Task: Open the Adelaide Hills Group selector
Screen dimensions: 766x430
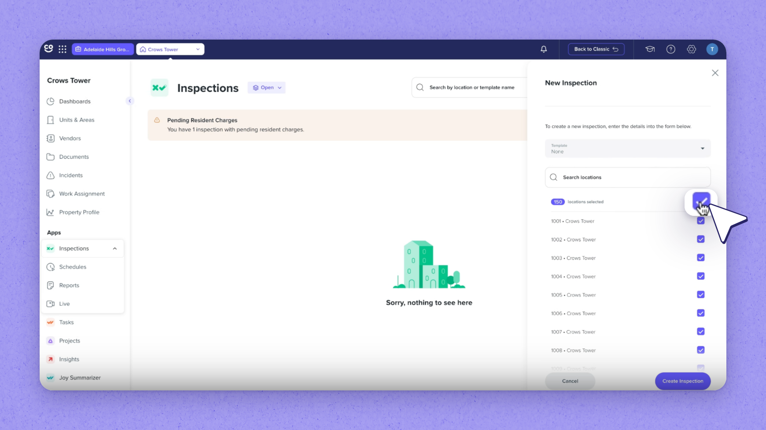Action: (x=103, y=49)
